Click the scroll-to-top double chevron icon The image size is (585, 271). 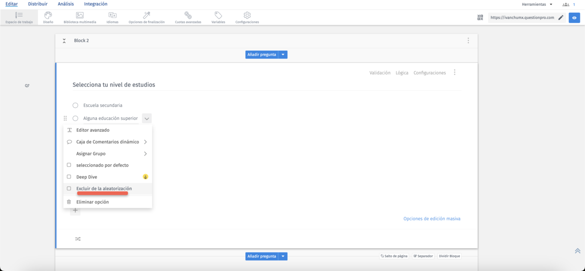[577, 251]
